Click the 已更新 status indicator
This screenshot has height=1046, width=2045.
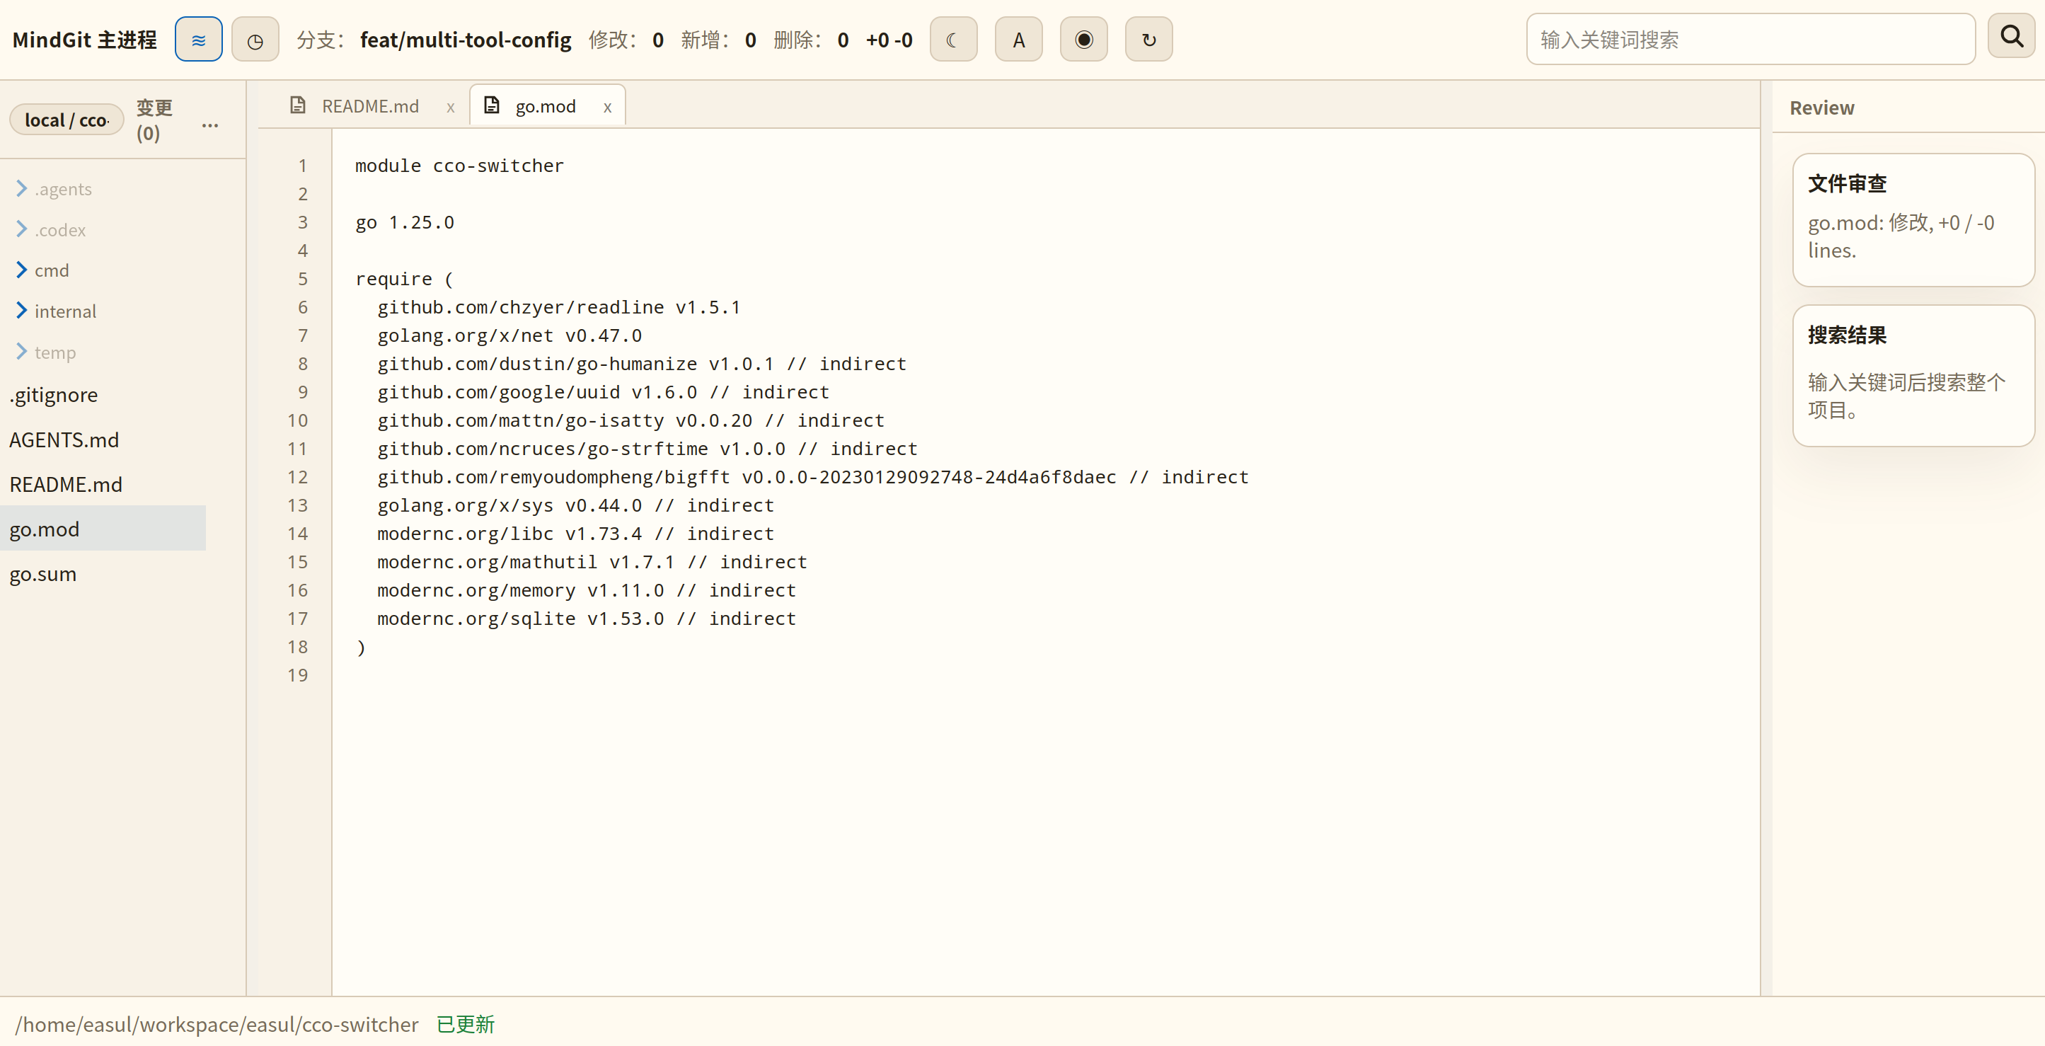point(465,1025)
